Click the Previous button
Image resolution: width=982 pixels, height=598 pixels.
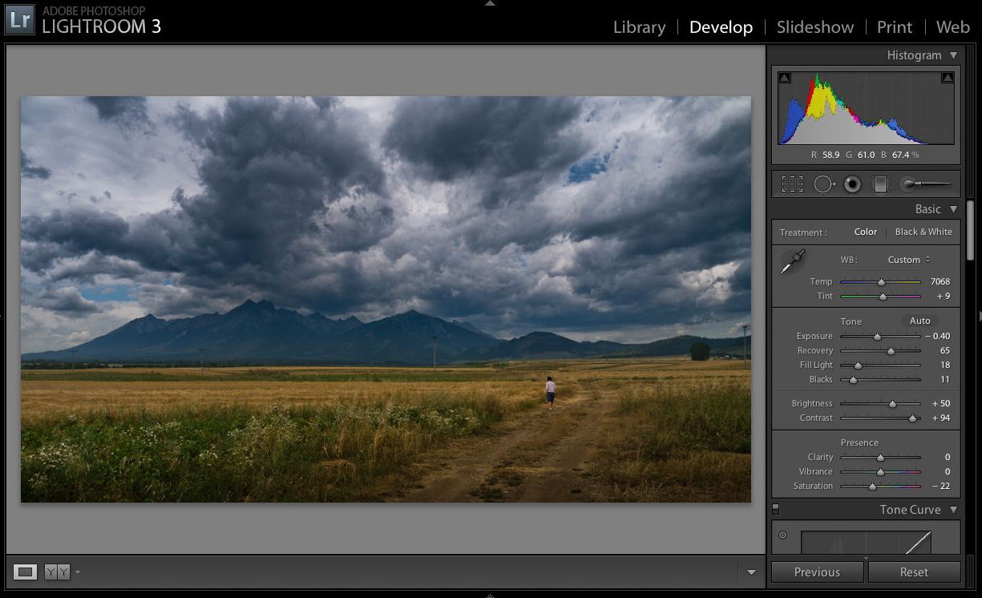click(x=817, y=572)
